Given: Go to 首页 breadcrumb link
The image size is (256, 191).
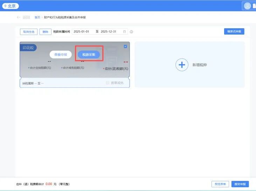Looking at the screenshot, I should (37, 17).
